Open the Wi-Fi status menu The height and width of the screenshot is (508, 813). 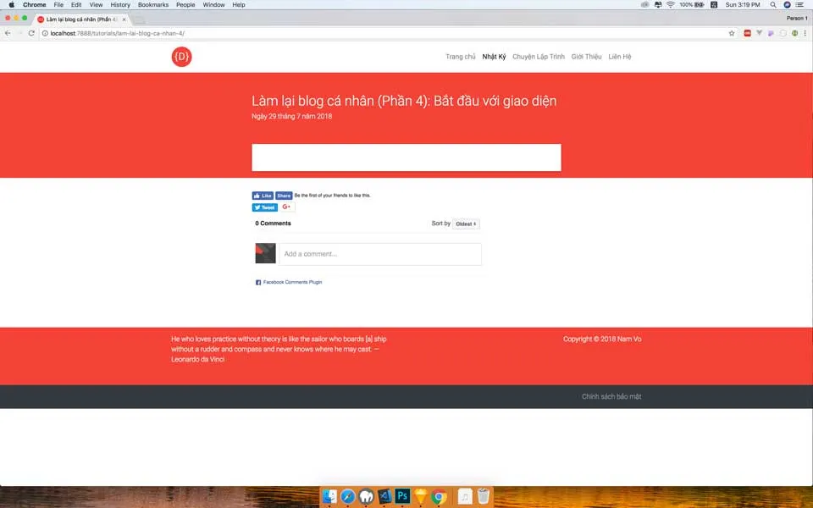point(671,5)
